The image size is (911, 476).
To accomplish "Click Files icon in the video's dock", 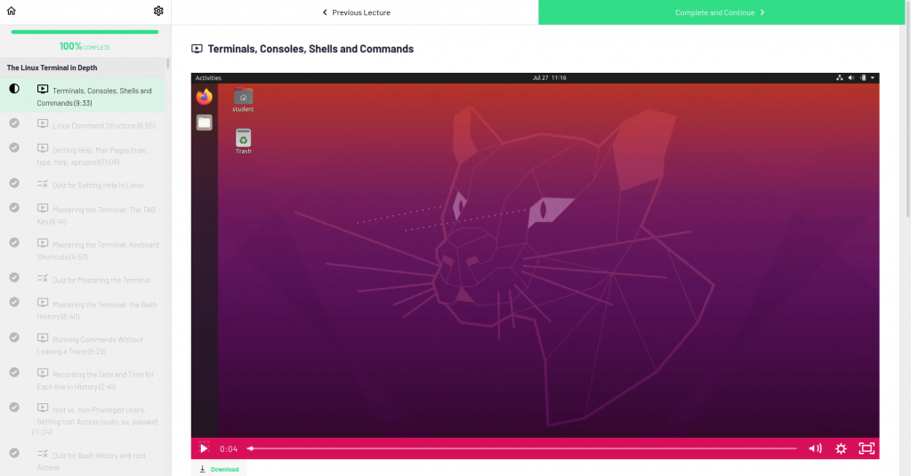I will [204, 123].
